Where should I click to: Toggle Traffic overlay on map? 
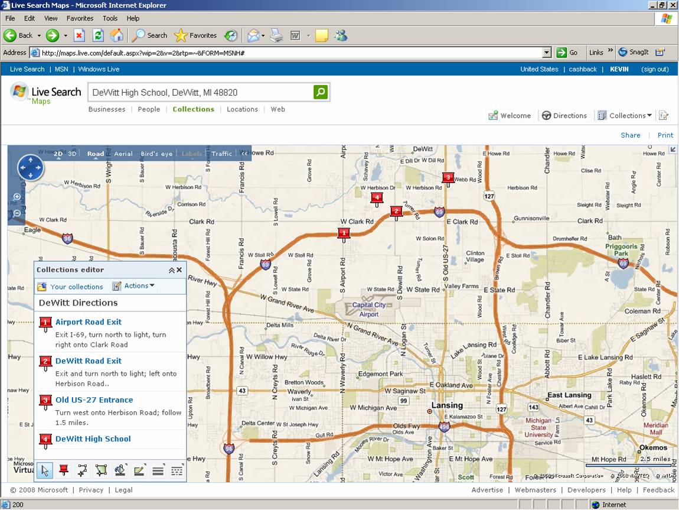point(222,154)
